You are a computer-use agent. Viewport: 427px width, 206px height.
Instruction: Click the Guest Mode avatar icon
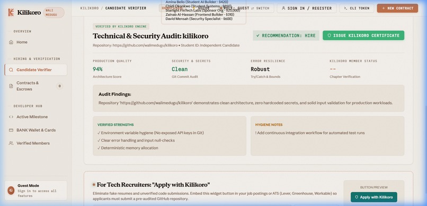[x=11, y=190]
